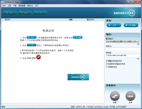
Task: Click the 快速启动 heading
Action: point(48,31)
